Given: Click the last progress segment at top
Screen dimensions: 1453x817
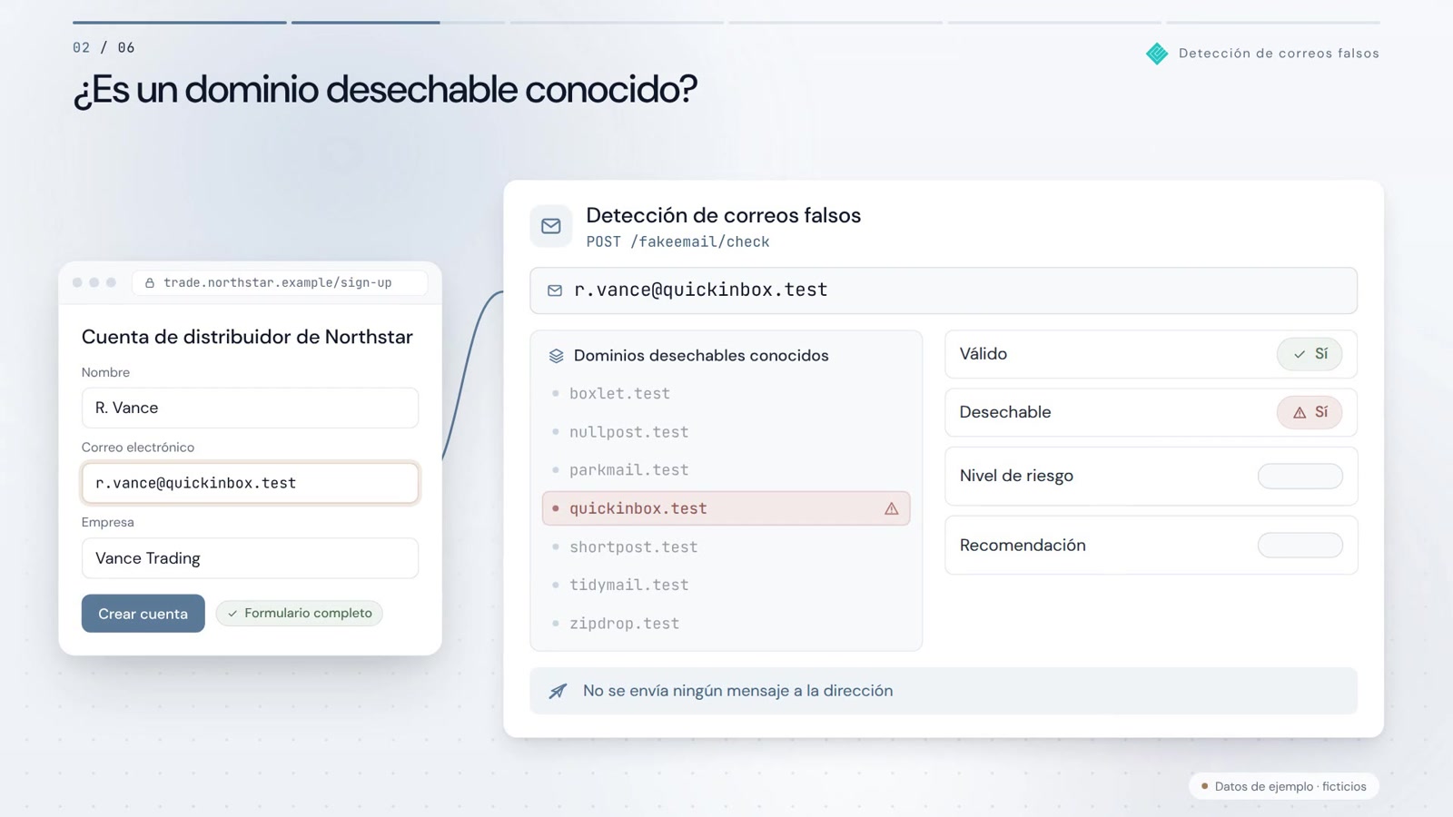Looking at the screenshot, I should pos(1273,23).
